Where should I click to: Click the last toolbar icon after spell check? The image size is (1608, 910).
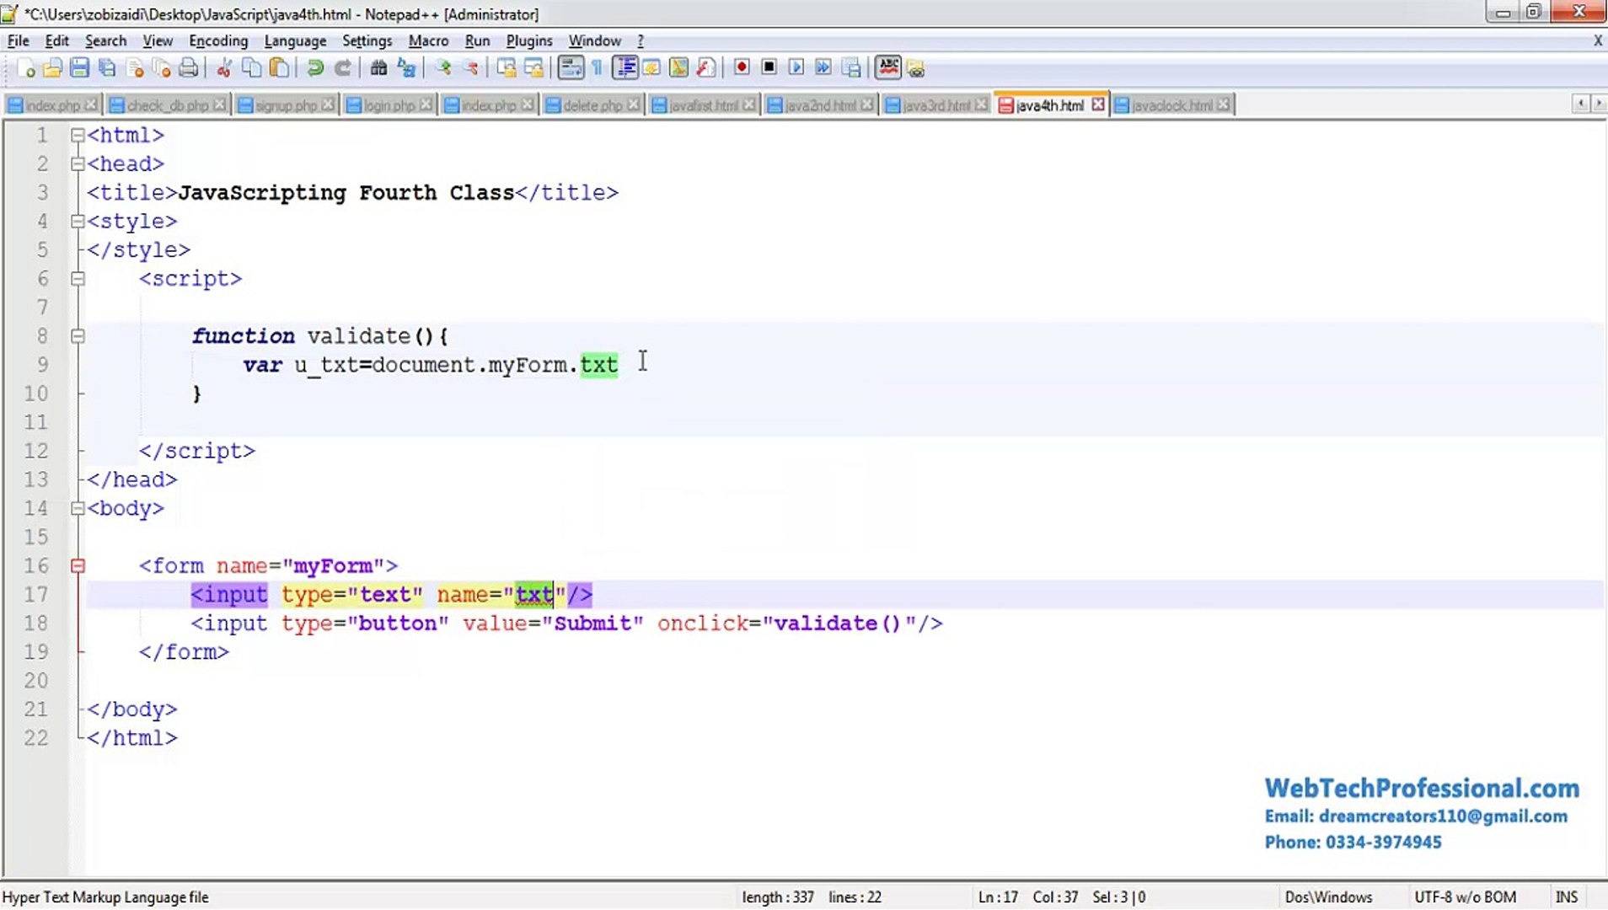tap(916, 69)
